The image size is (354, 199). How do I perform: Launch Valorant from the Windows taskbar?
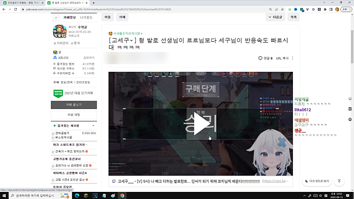95,195
